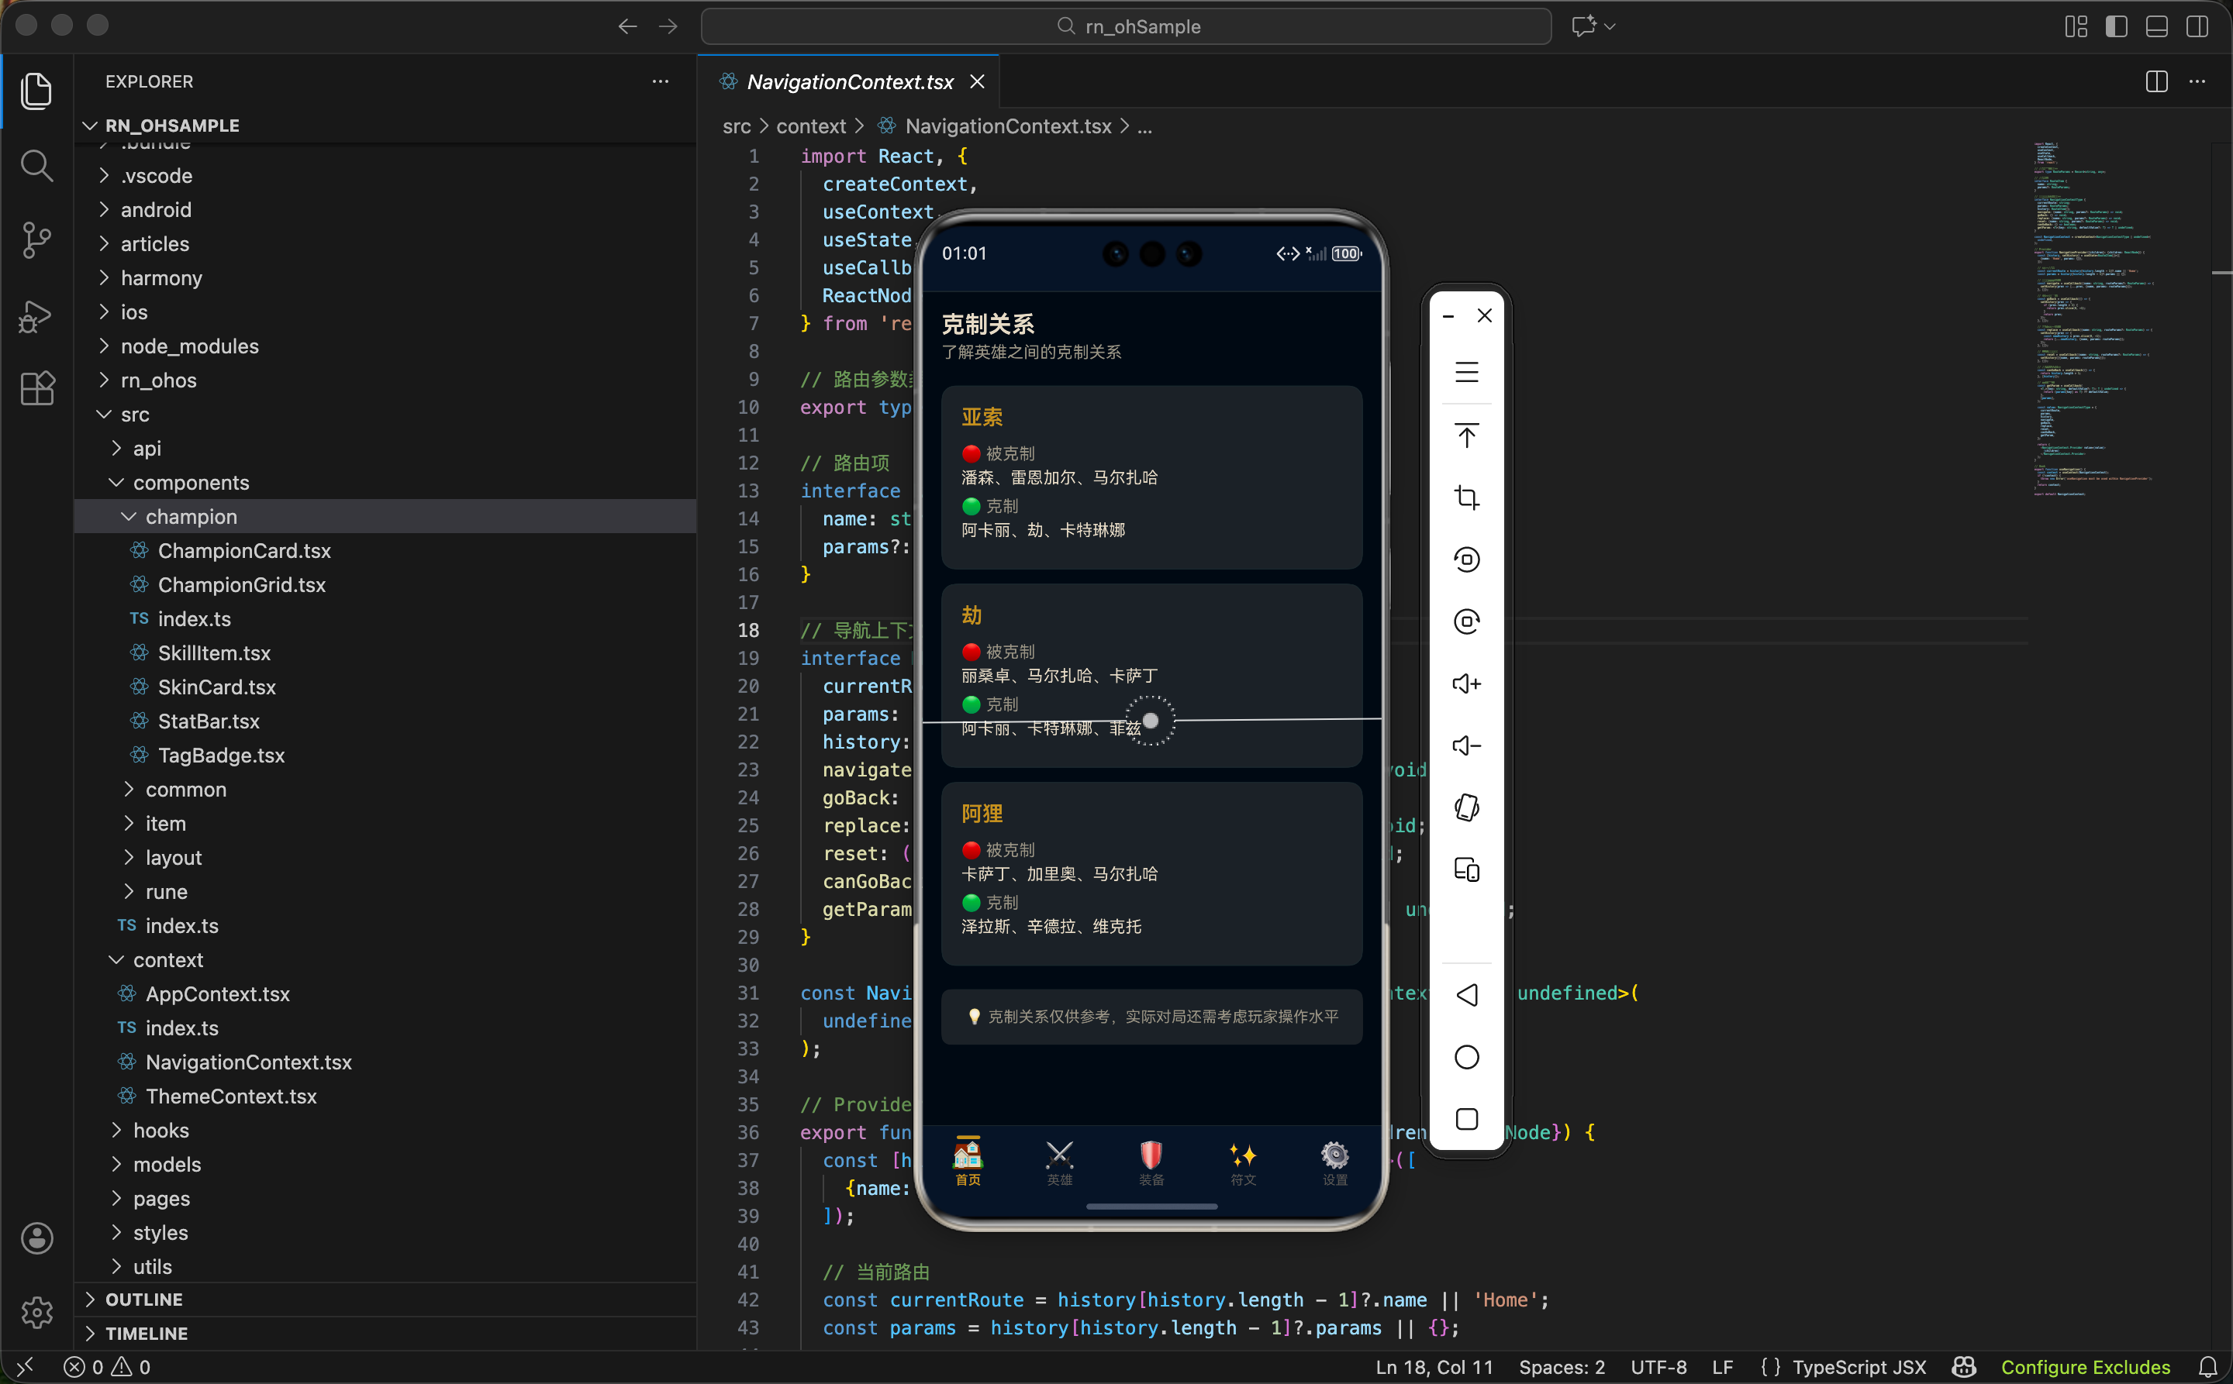Expand the hooks folder

(161, 1130)
